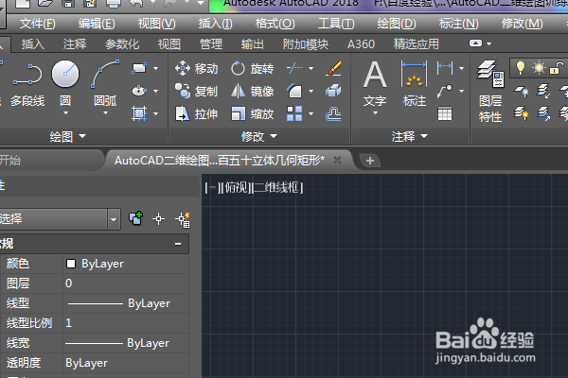Activate the Move (移动) tool
The image size is (568, 378).
[x=196, y=68]
